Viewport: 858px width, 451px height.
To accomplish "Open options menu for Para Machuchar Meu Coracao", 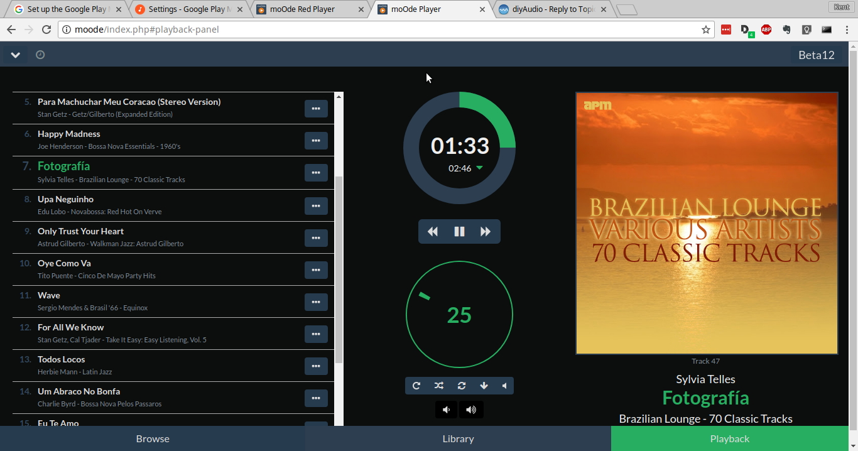I will [x=316, y=108].
